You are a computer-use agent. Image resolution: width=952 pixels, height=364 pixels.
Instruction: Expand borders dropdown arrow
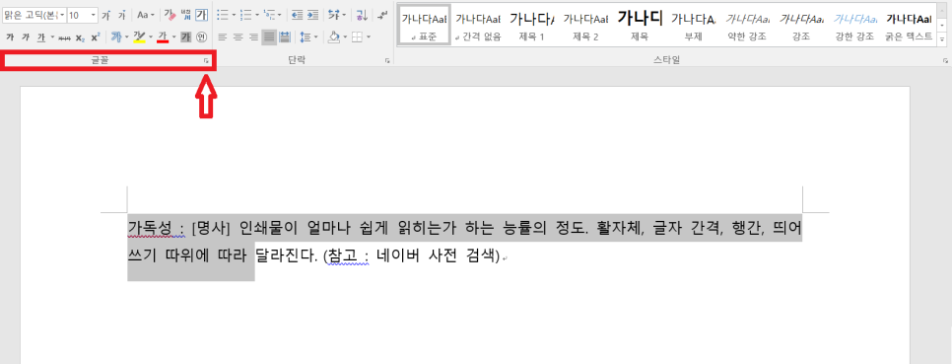click(x=369, y=37)
